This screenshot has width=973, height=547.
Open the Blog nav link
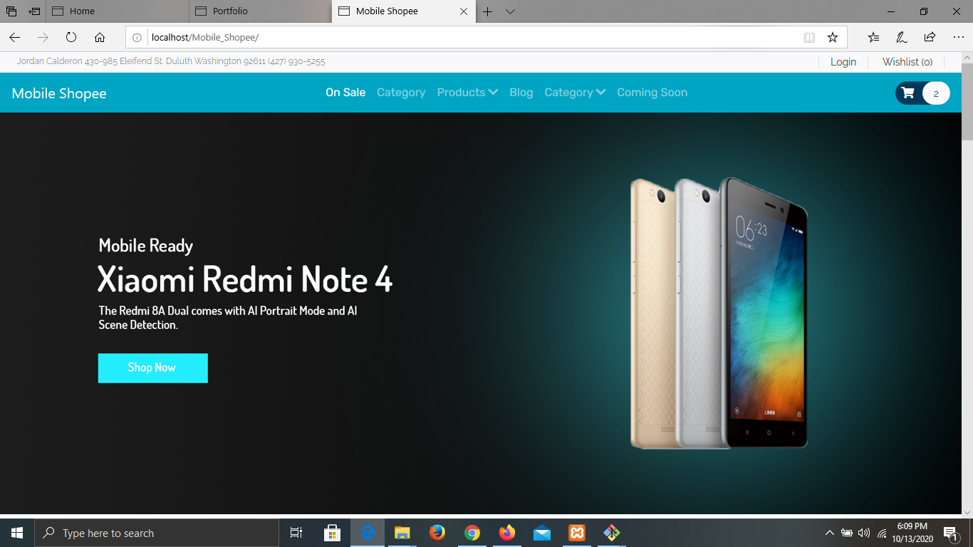[x=521, y=93]
